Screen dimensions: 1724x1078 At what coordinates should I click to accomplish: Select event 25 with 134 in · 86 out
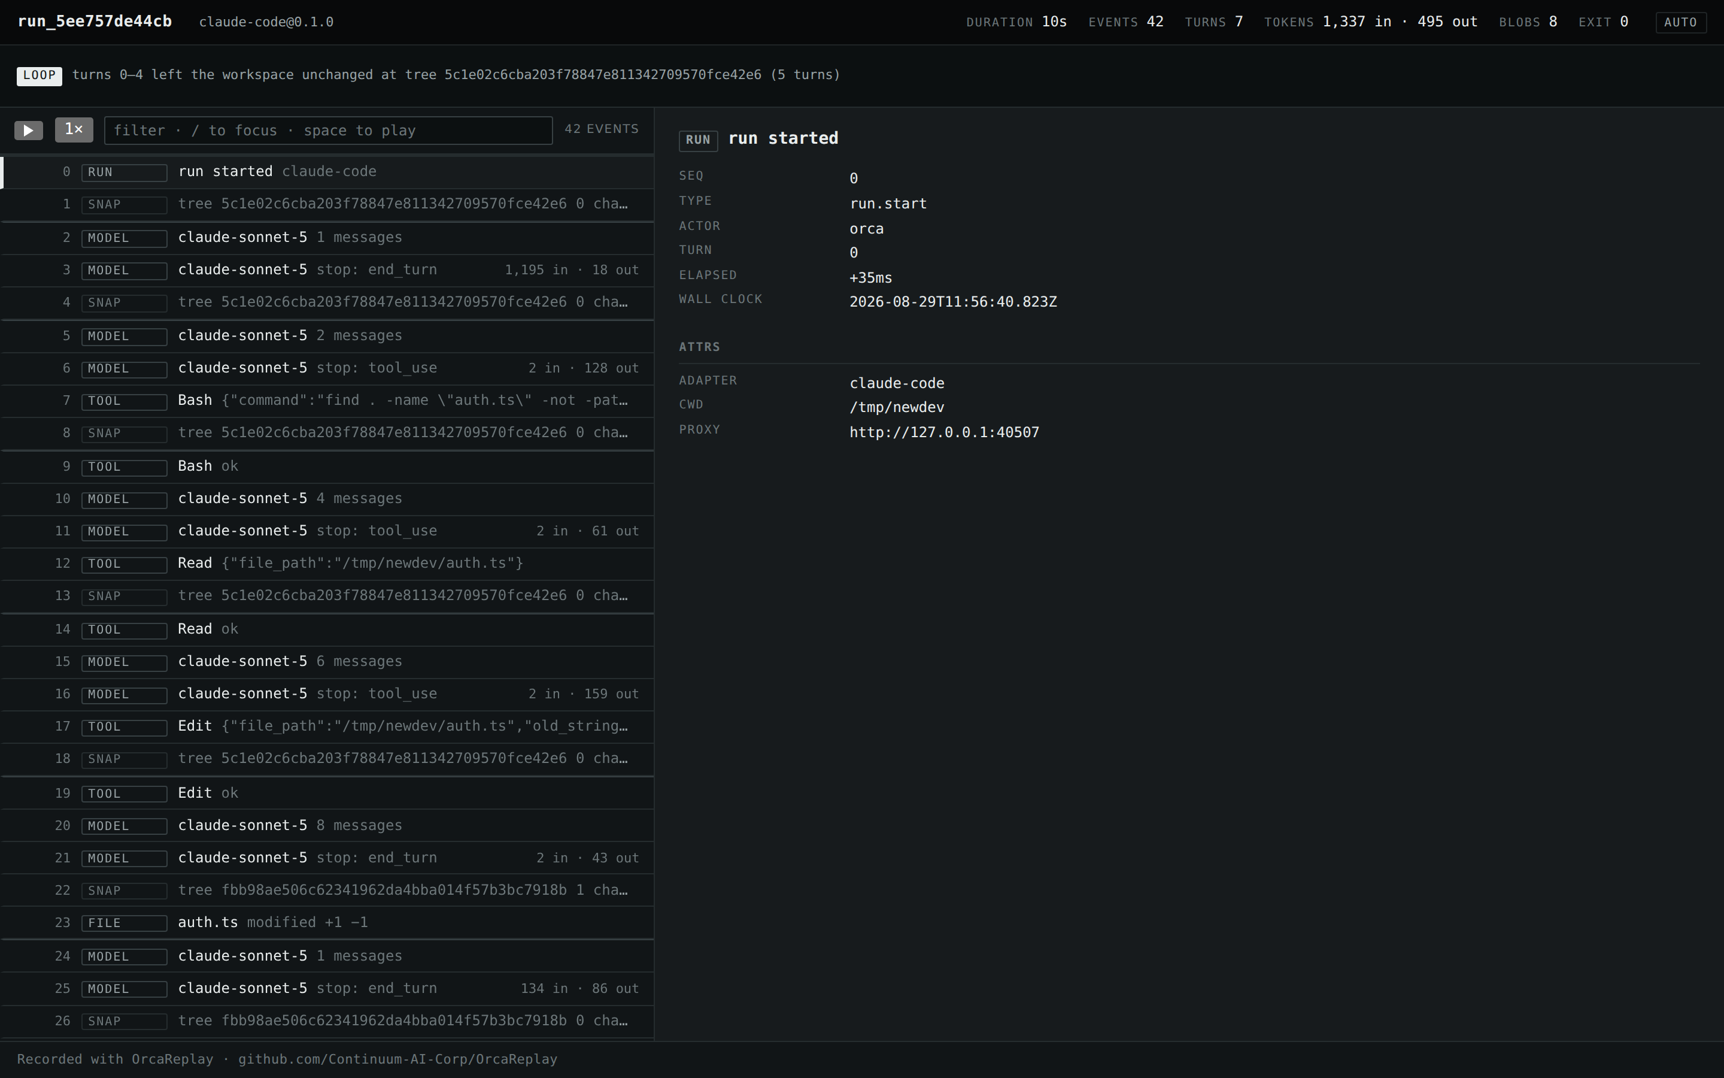pyautogui.click(x=327, y=989)
